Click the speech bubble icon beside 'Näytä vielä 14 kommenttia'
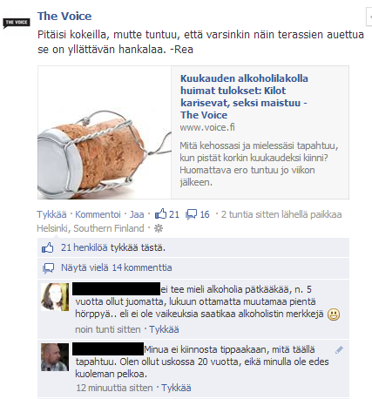Image resolution: width=372 pixels, height=399 pixels. 49,268
